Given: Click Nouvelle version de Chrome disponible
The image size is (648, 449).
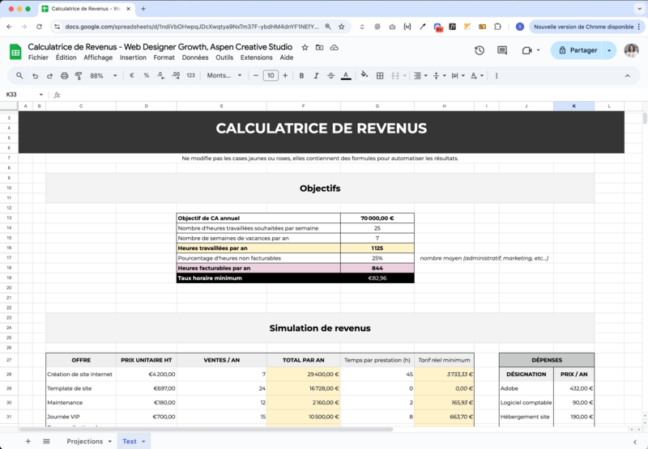Looking at the screenshot, I should point(585,27).
